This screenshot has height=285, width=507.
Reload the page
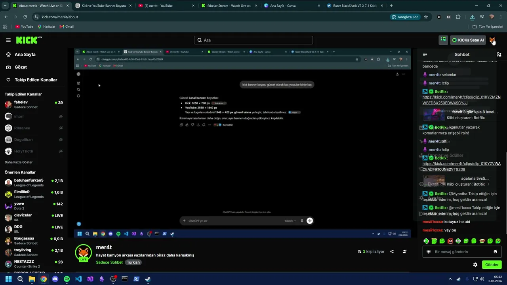tap(25, 17)
